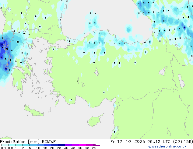Image resolution: width=193 pixels, height=149 pixels.
Task: Click the 'Precipitation' title text
Action: click(13, 142)
